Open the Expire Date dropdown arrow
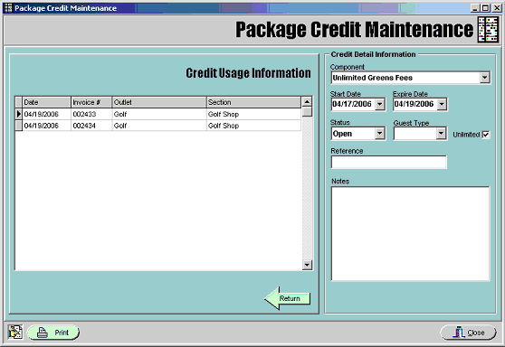Viewport: 505px width, 347px height. click(x=442, y=104)
